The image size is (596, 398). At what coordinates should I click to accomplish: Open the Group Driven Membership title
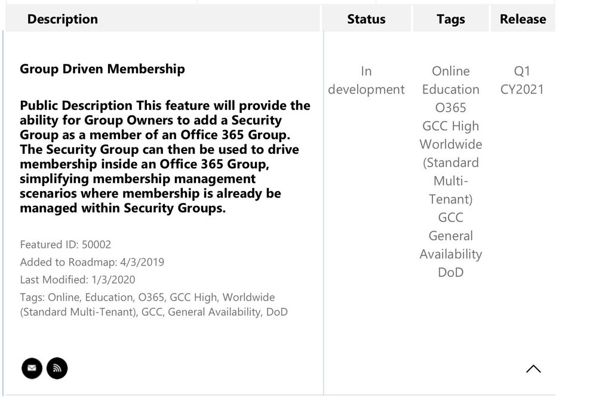[102, 69]
